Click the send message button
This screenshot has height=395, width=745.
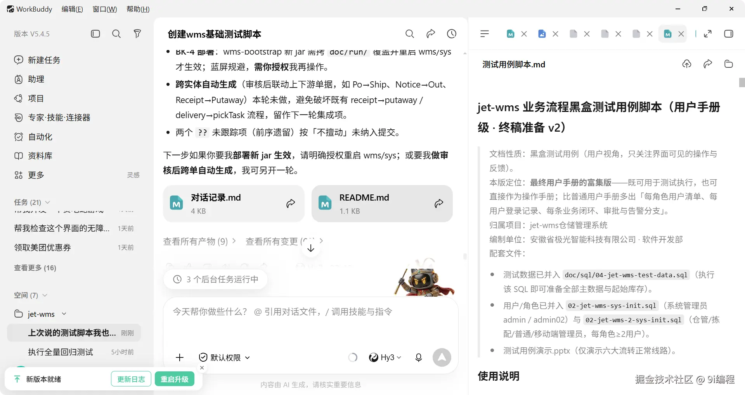point(442,357)
